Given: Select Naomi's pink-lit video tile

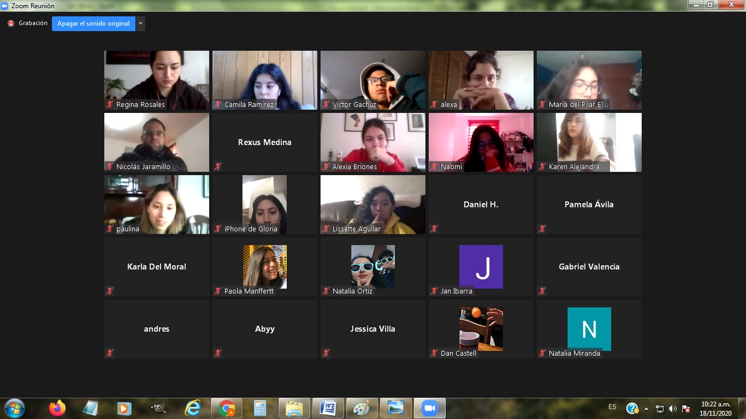Looking at the screenshot, I should 481,142.
